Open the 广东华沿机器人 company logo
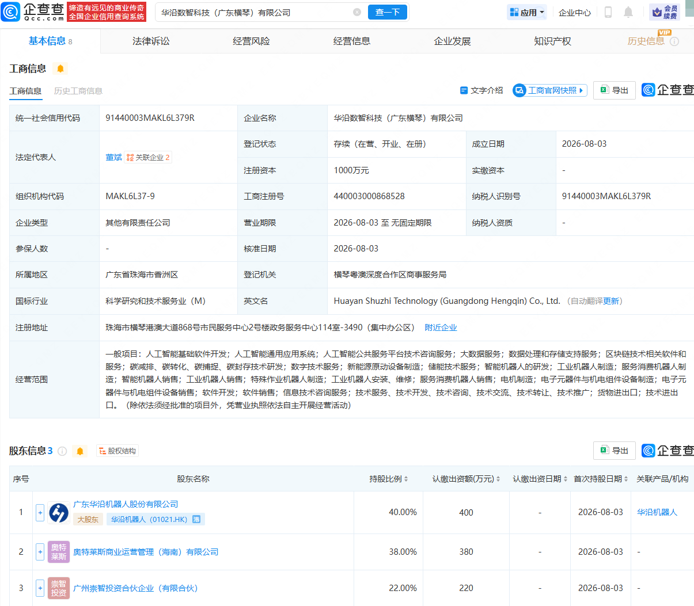This screenshot has width=694, height=606. tap(59, 512)
